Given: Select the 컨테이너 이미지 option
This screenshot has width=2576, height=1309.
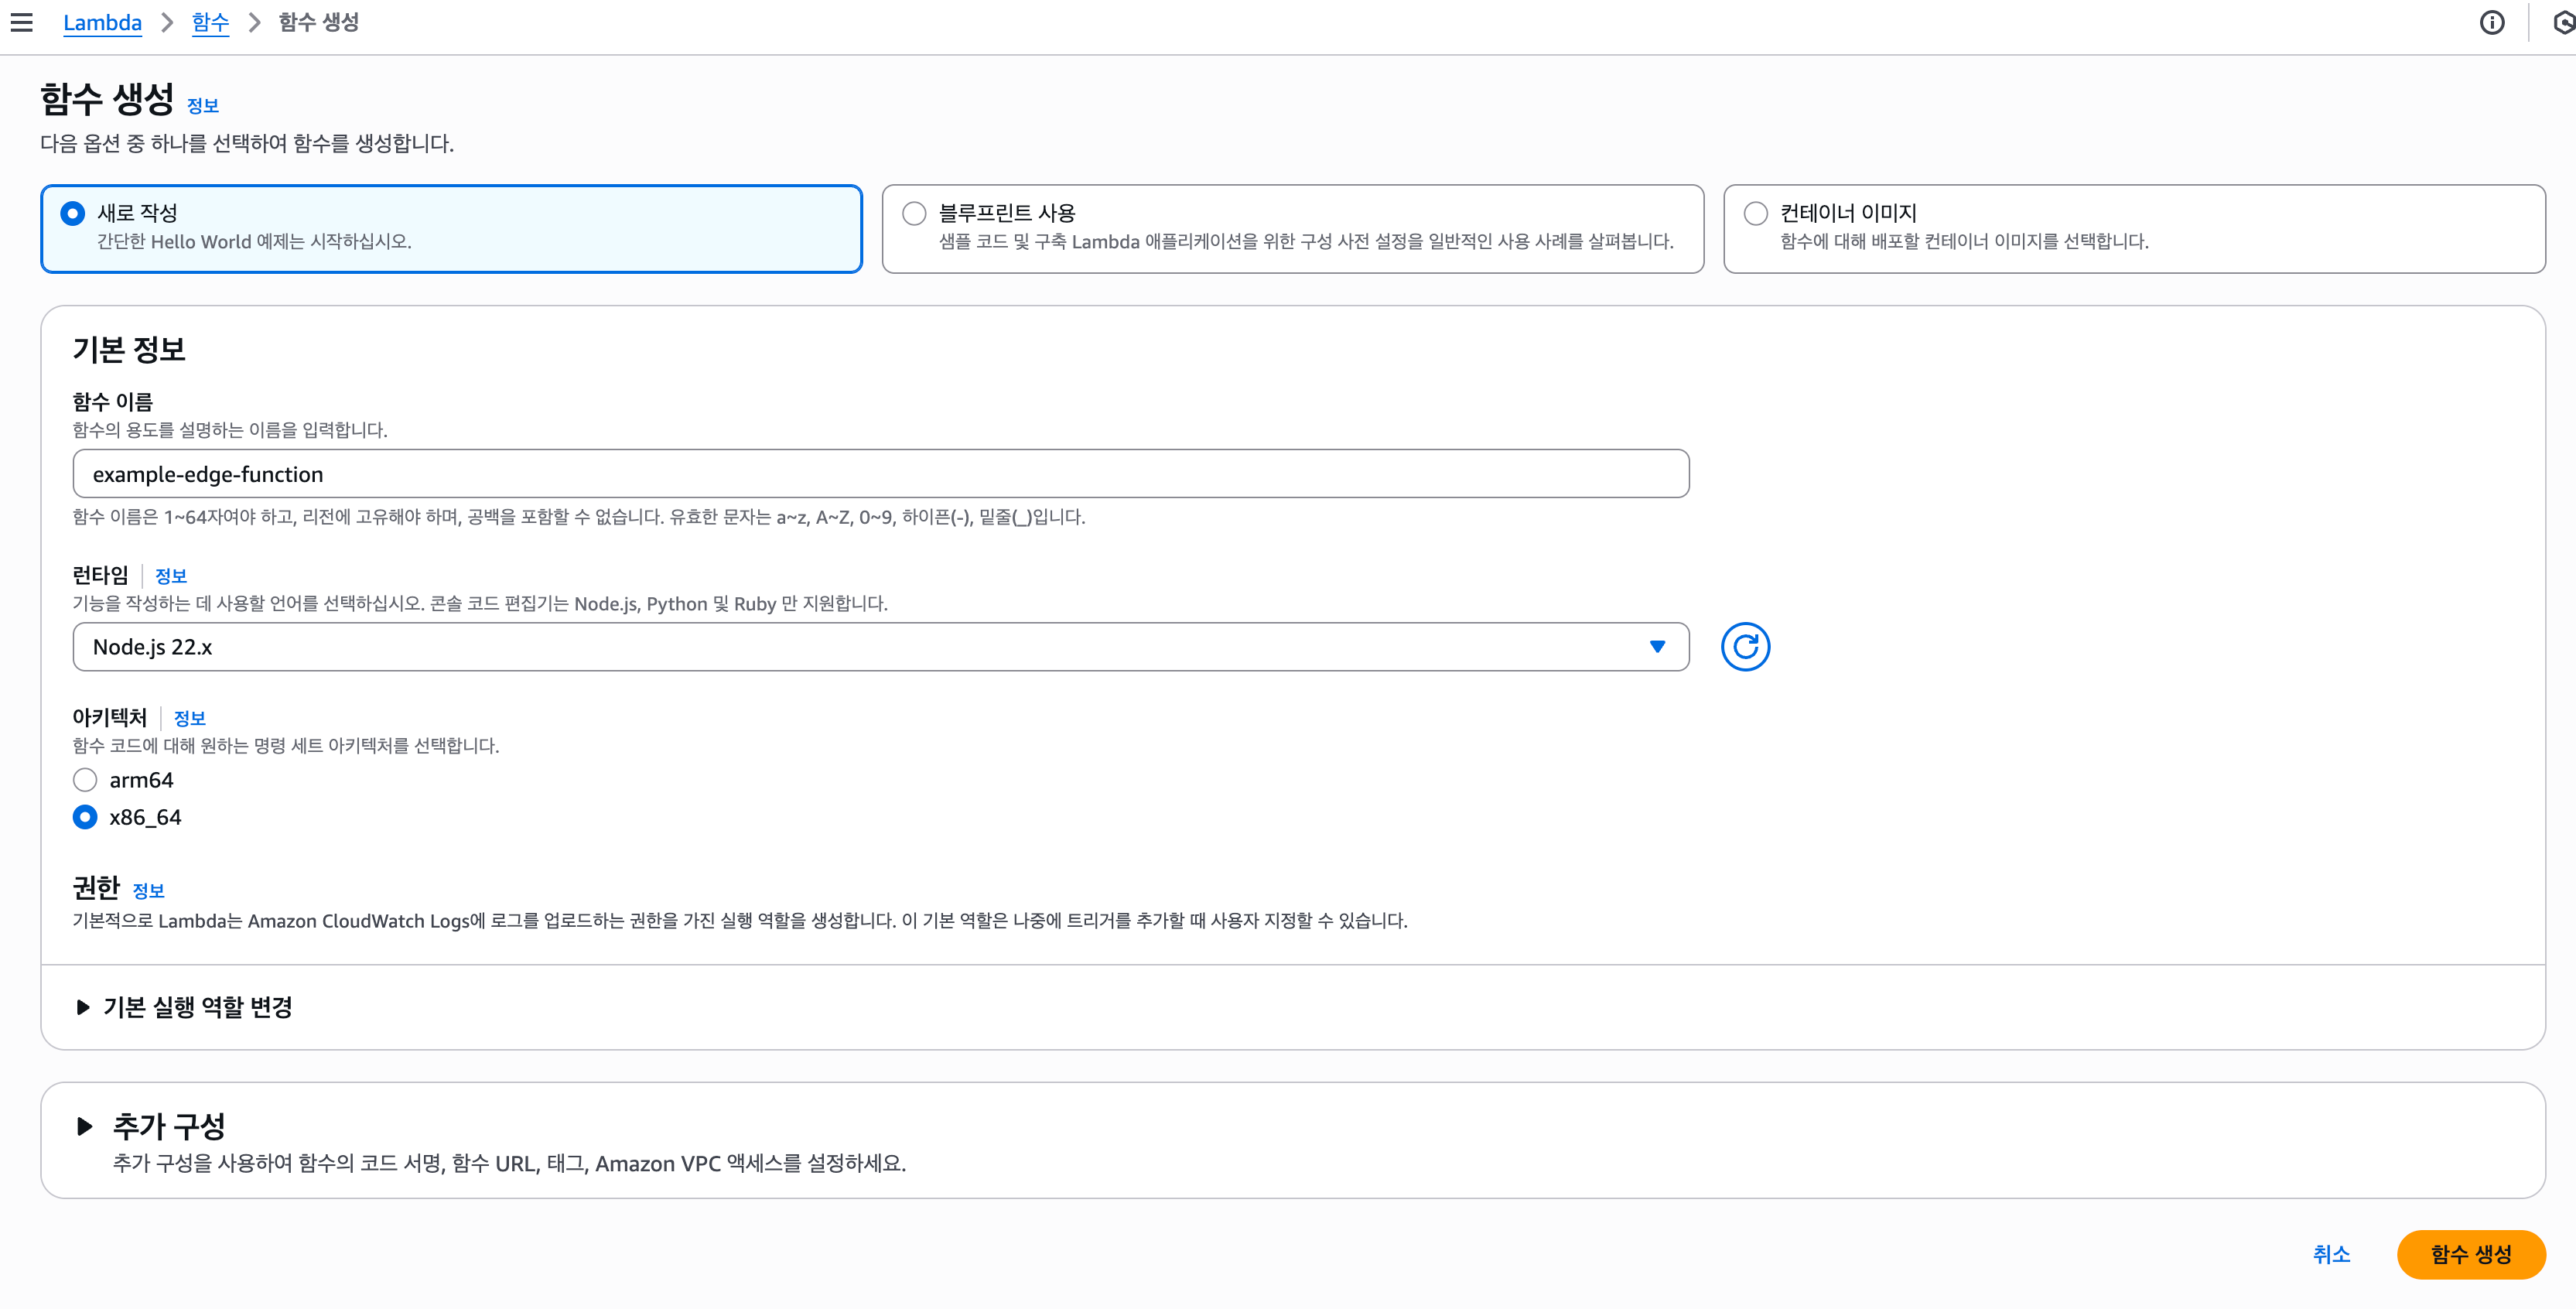Looking at the screenshot, I should [x=1756, y=213].
